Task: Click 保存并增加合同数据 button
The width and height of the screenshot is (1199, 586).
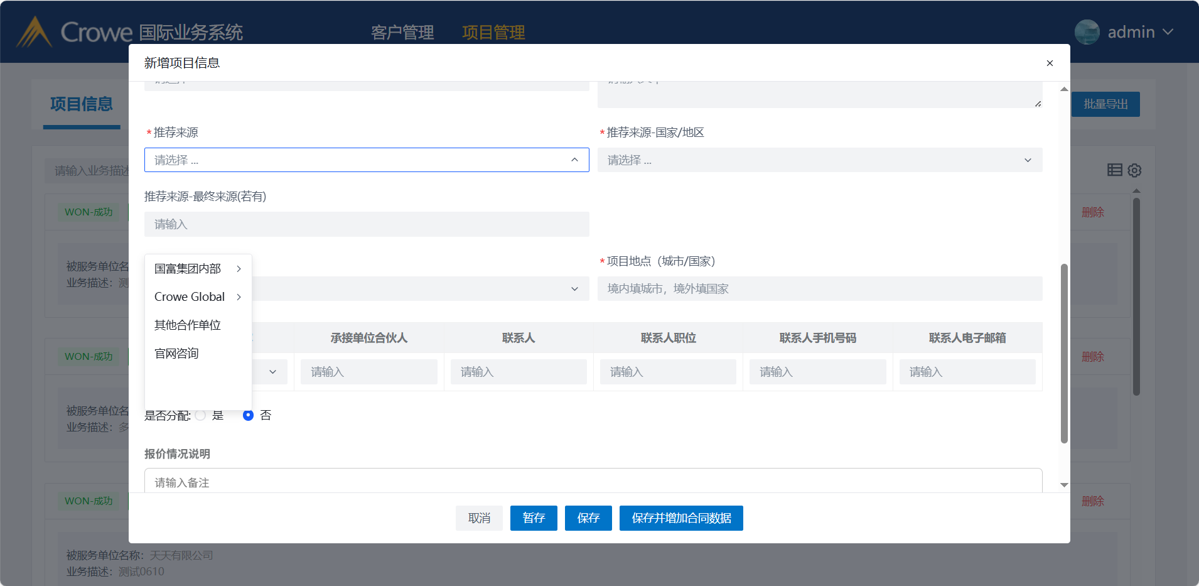Action: click(x=681, y=518)
